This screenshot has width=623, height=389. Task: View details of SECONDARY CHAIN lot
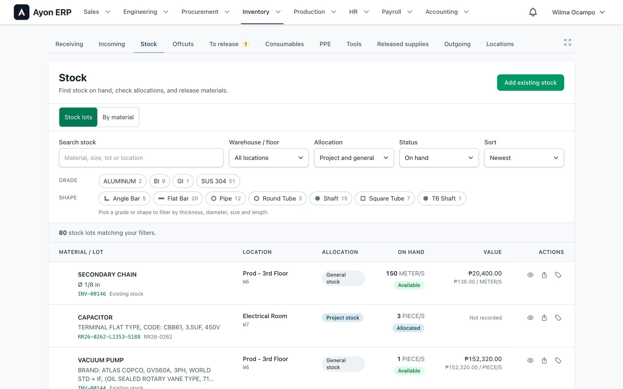coord(530,275)
